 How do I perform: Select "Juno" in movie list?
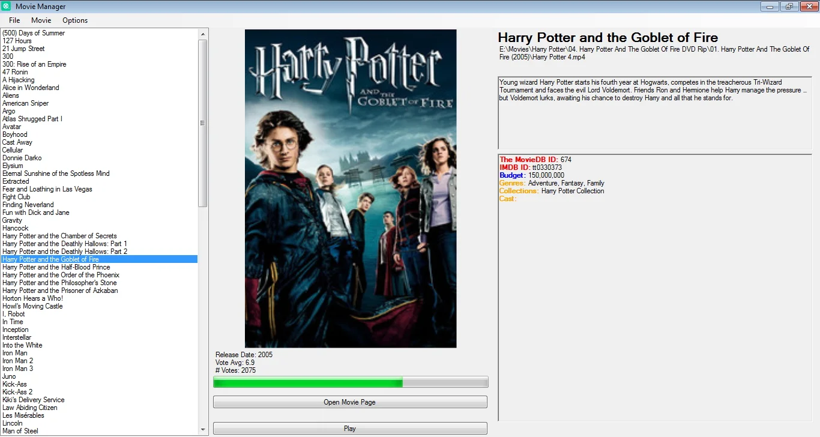[99, 376]
